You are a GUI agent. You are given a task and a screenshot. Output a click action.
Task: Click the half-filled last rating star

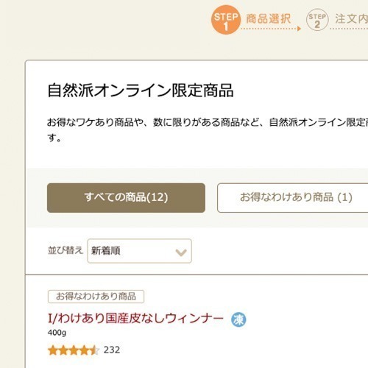(x=95, y=350)
